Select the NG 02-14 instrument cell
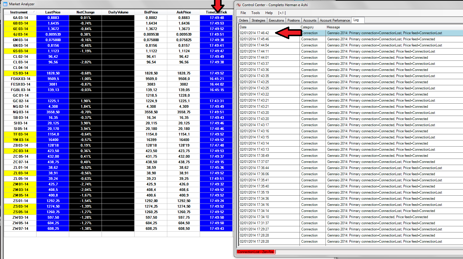Viewport: 463px width, 259px height. coord(20,107)
